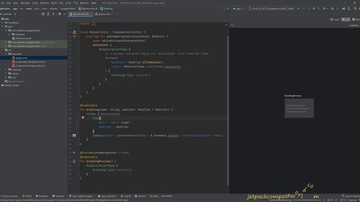
Task: Open the Edit menu
Action: [x=9, y=3]
